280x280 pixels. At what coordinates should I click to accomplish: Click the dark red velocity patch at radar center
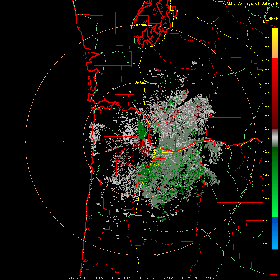[142, 147]
